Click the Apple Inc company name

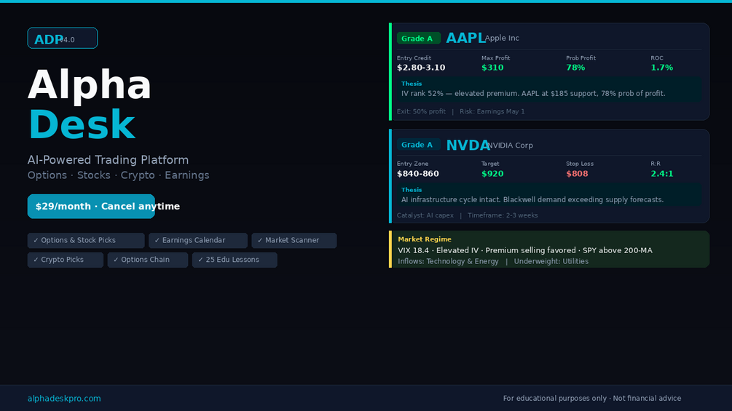pyautogui.click(x=502, y=39)
